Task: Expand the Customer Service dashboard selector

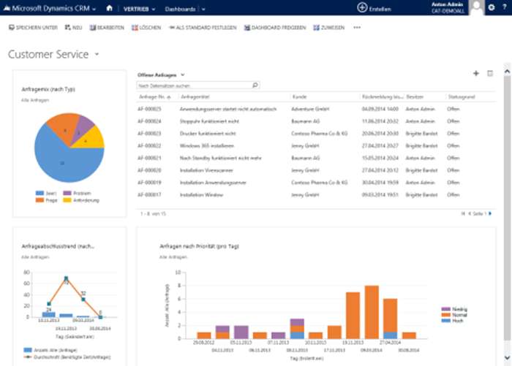Action: point(97,55)
